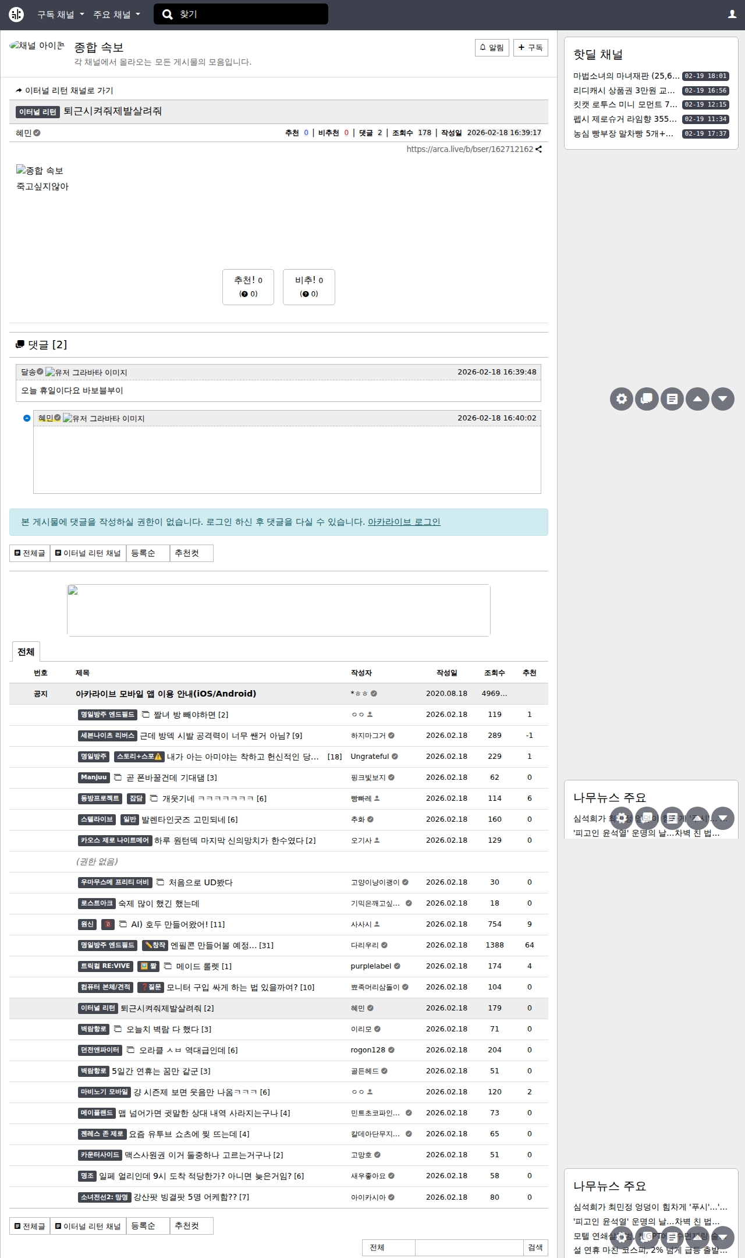
Task: Open the post list floating icon
Action: coord(672,399)
